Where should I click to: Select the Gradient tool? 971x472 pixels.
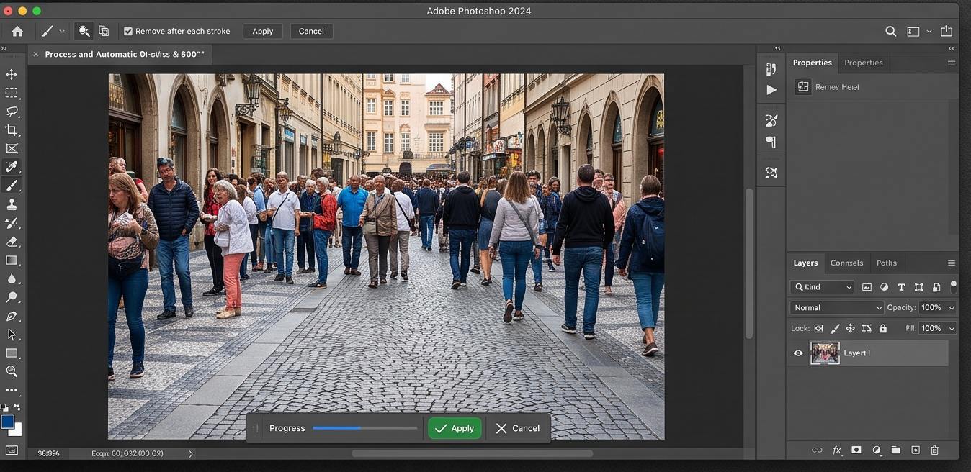click(x=12, y=260)
